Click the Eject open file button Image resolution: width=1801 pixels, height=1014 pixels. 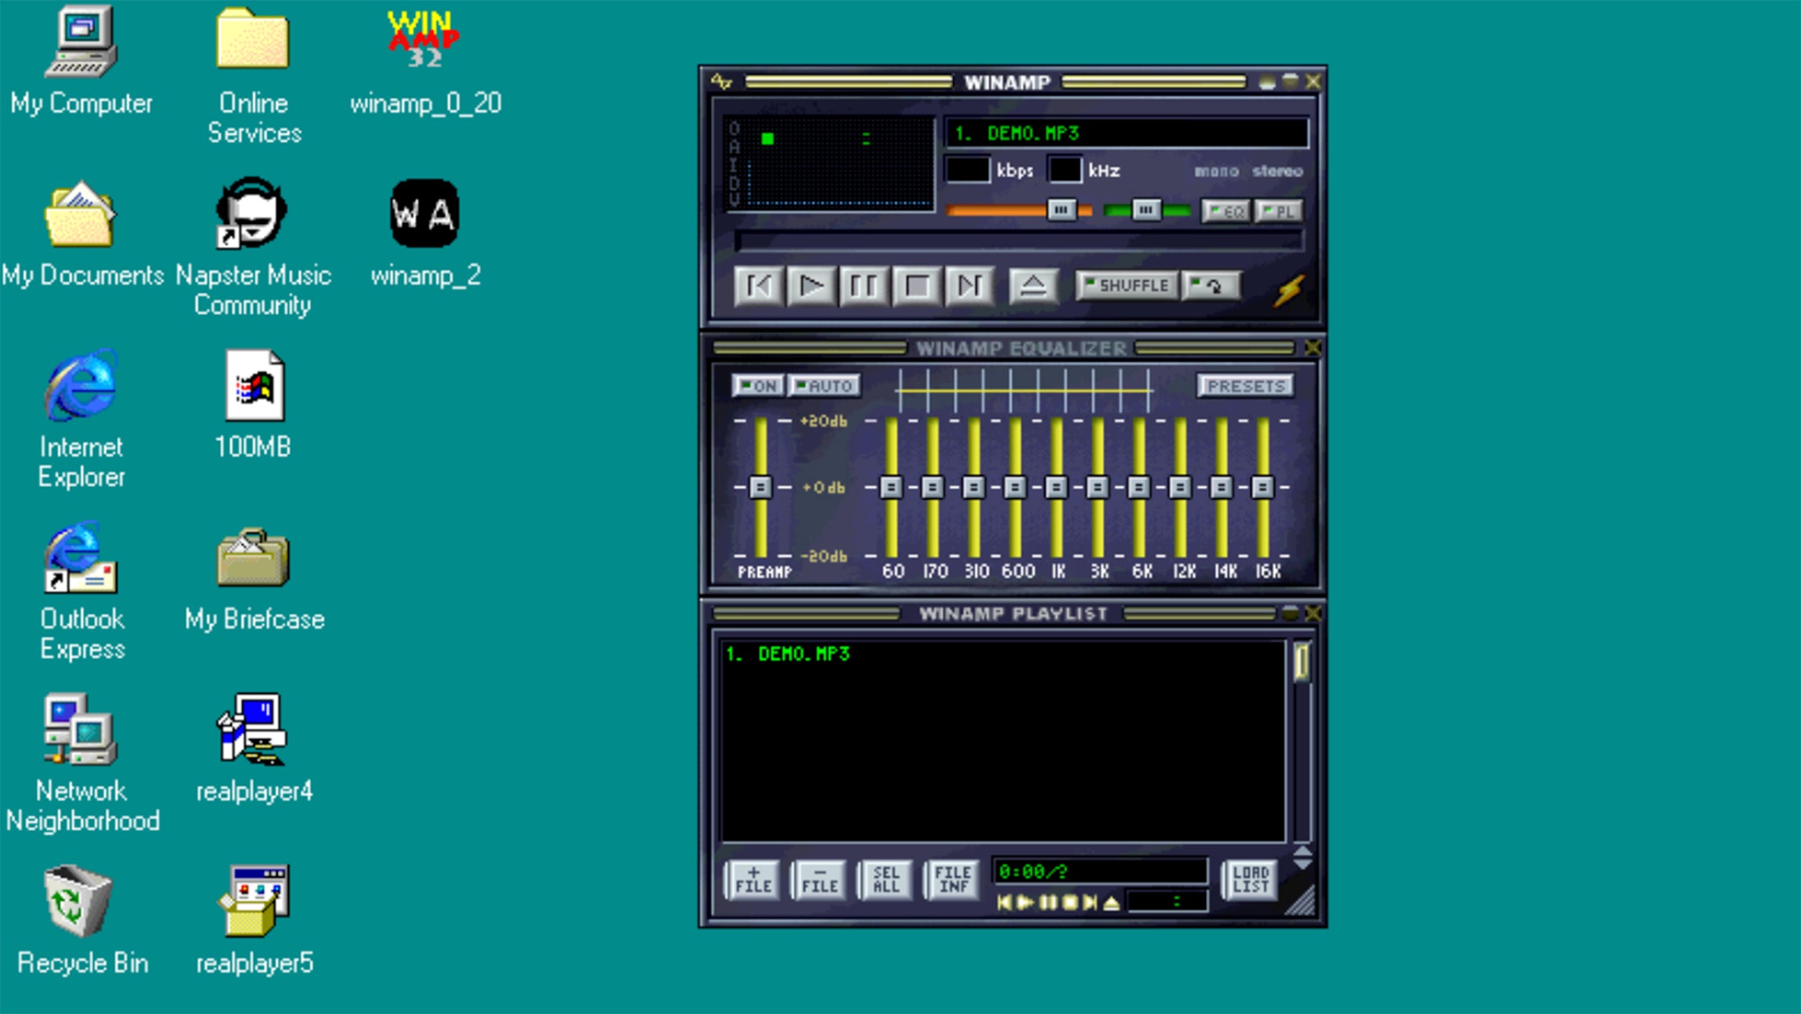coord(1033,287)
